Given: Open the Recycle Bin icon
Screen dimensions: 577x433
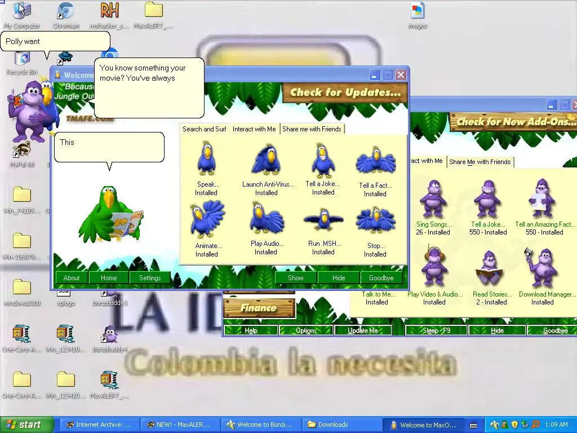Looking at the screenshot, I should (22, 63).
